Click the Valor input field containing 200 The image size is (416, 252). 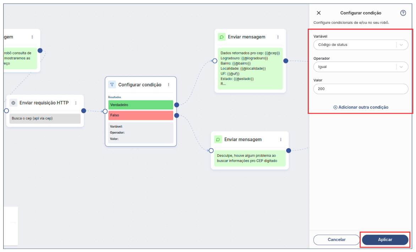pyautogui.click(x=361, y=89)
